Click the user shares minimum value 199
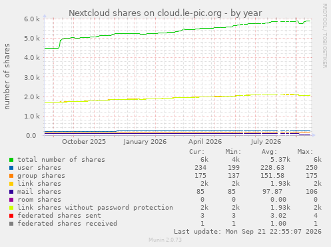331x247 pixels. (234, 168)
